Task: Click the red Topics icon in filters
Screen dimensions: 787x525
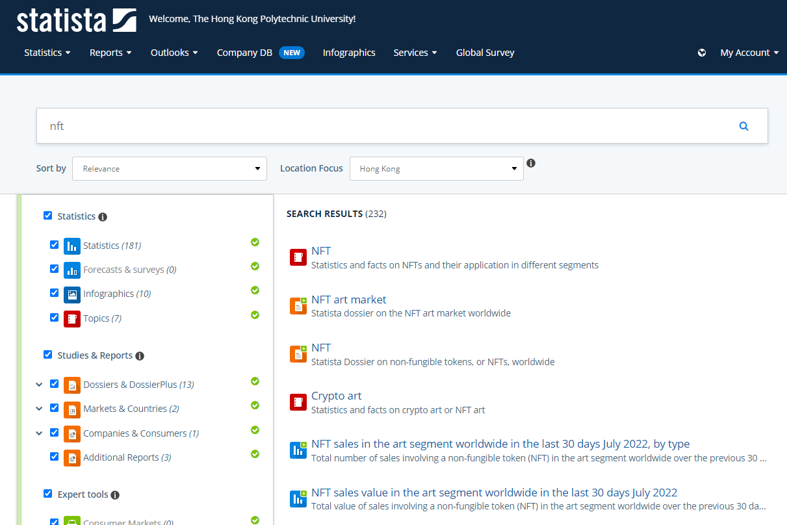Action: 71,318
